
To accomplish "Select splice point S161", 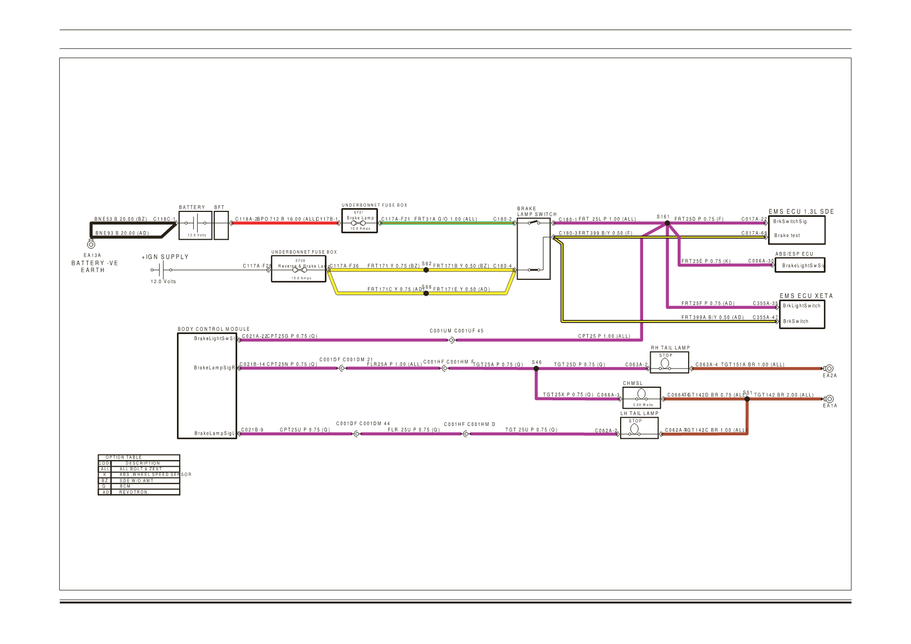I will coord(667,223).
